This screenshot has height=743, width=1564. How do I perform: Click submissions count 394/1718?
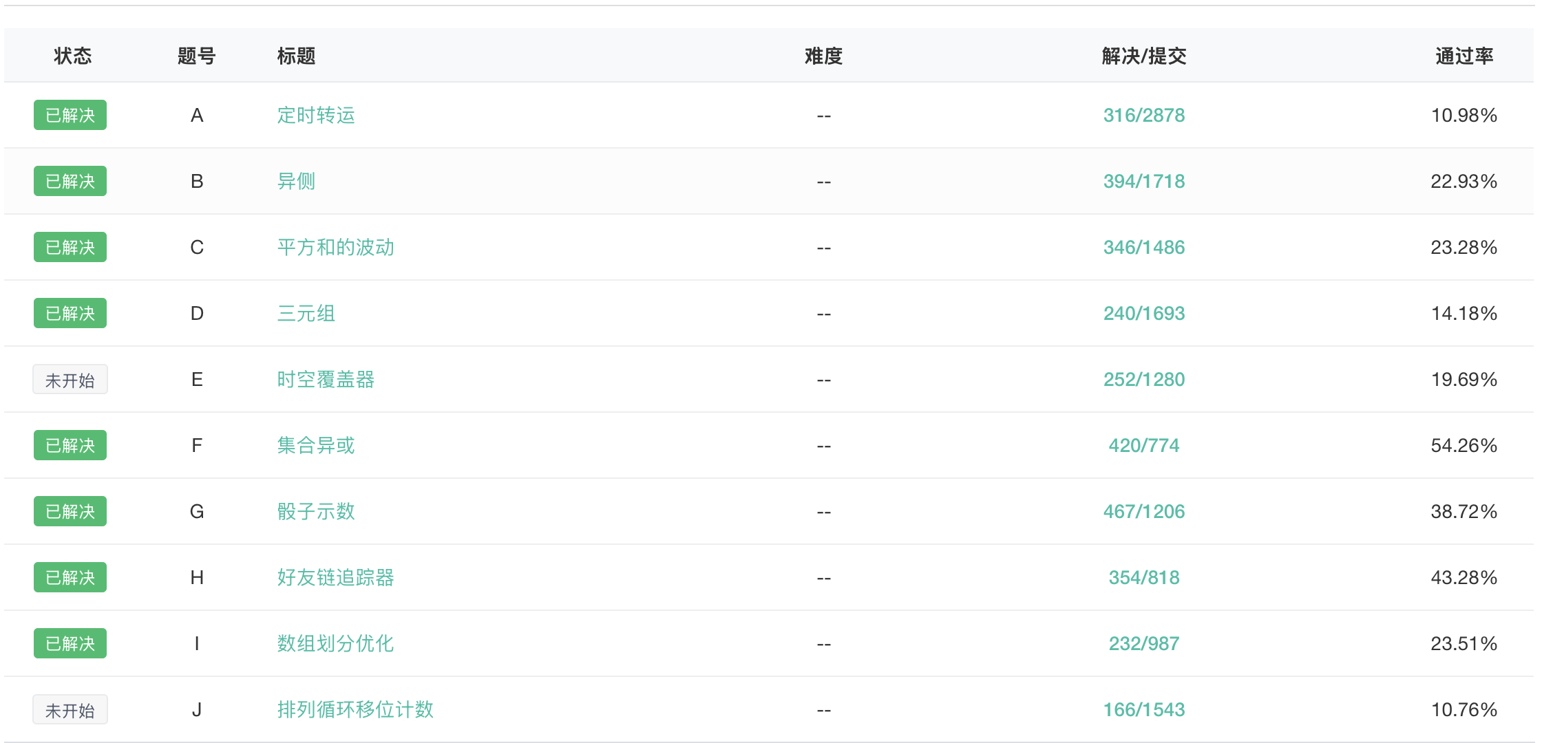pyautogui.click(x=1144, y=181)
